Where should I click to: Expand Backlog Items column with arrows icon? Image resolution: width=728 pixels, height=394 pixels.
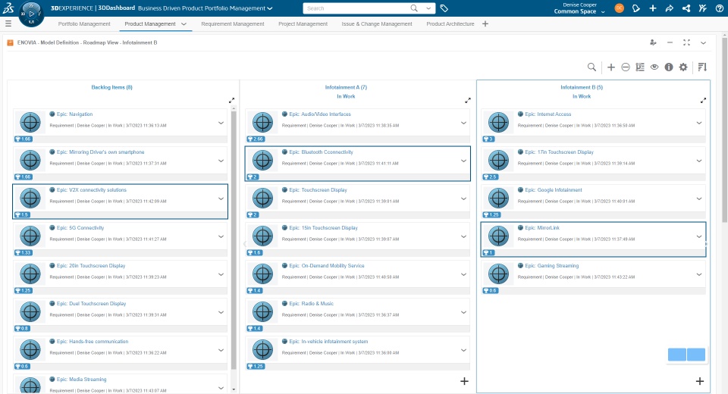click(232, 100)
